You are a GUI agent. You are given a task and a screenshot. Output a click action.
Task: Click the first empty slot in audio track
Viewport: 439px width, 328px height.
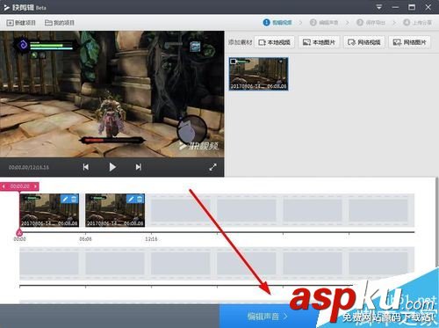[x=49, y=263]
